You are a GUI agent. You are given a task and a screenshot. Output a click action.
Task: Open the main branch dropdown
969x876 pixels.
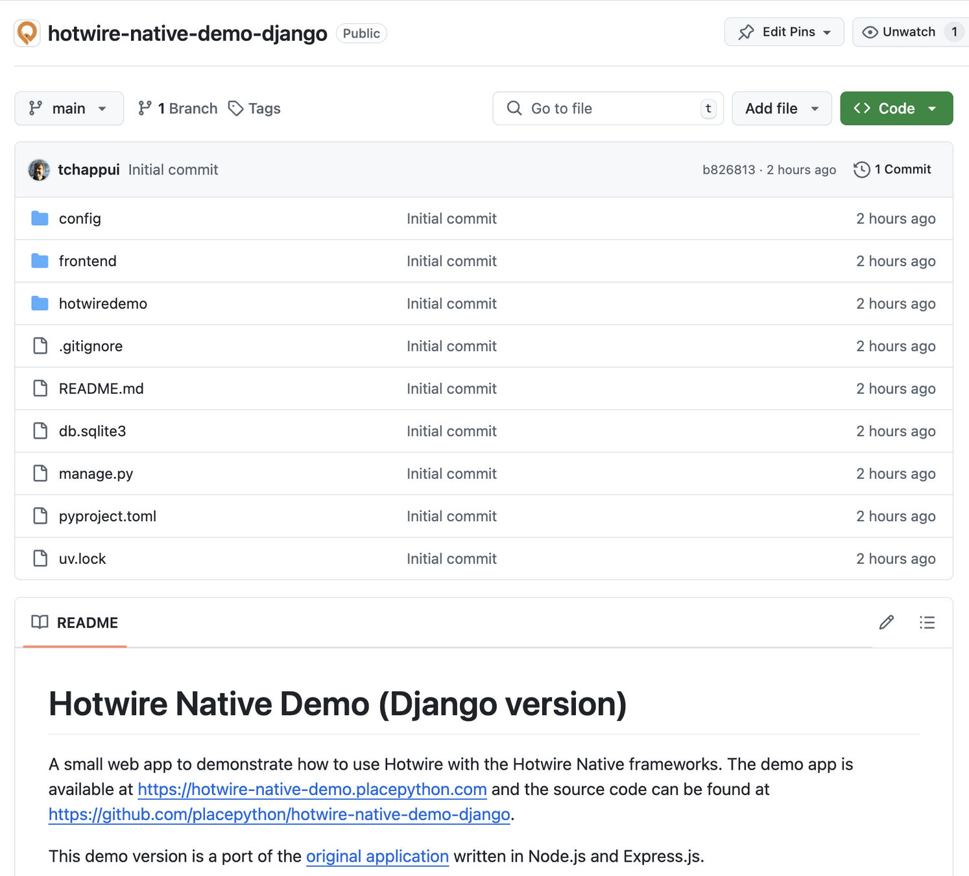point(69,108)
